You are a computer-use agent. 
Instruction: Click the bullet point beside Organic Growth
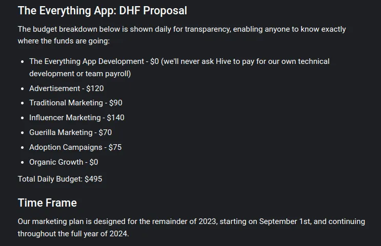23,163
